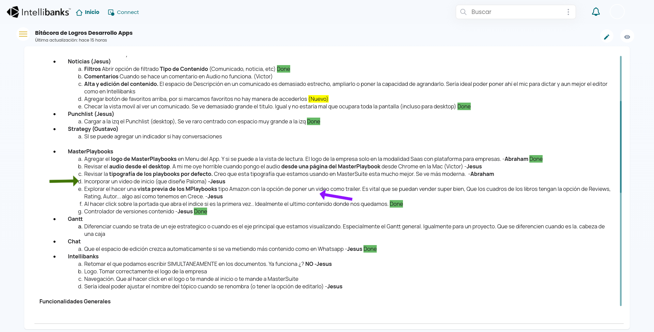Click the yellow '(Nuevo)' highlight
The image size is (654, 332).
pos(318,99)
